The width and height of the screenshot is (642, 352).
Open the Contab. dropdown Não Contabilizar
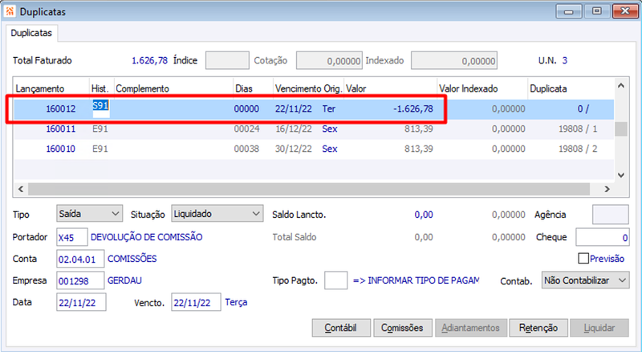click(585, 280)
